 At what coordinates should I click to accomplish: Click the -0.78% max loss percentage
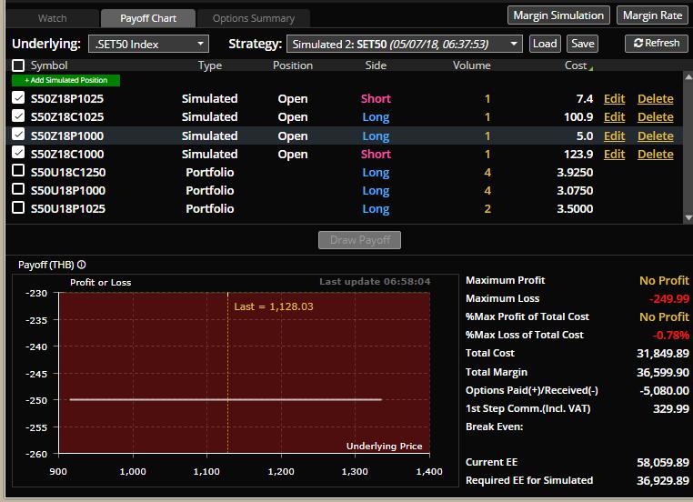(670, 335)
